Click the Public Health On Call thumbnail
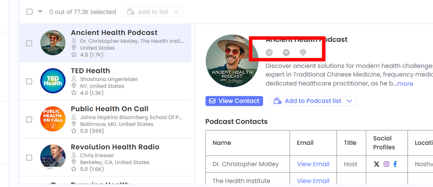This screenshot has height=187, width=433. tap(53, 119)
